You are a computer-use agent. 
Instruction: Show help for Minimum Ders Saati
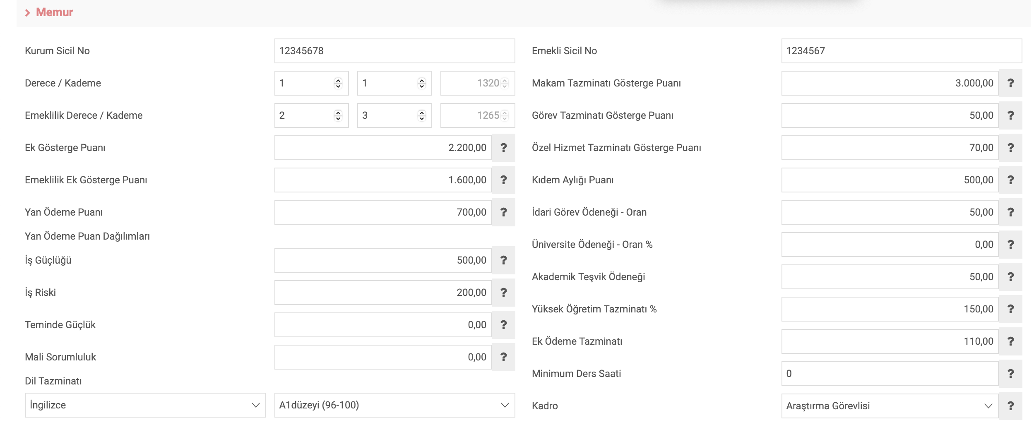tap(1010, 374)
